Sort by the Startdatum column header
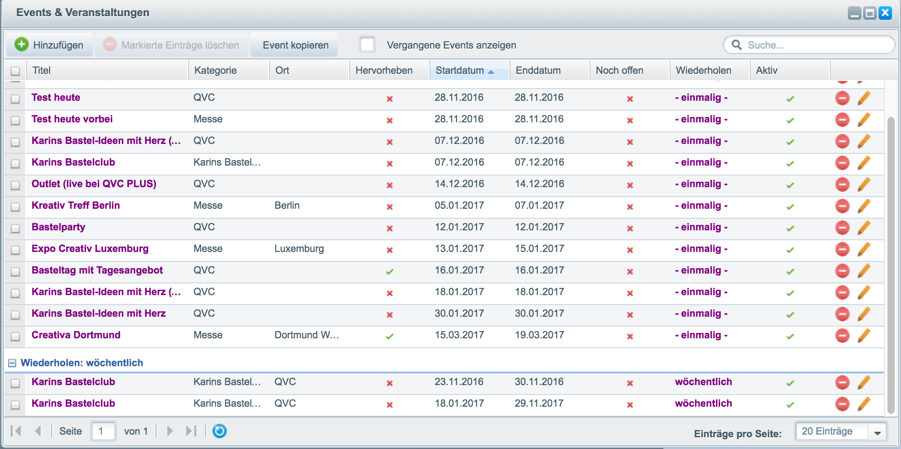 click(x=469, y=70)
